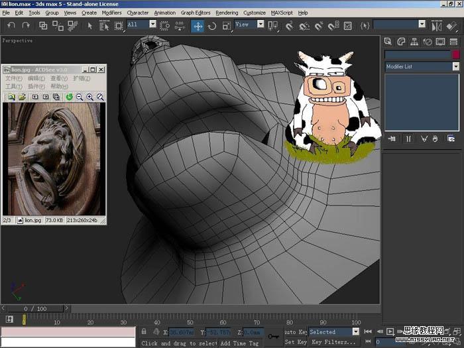This screenshot has width=464, height=348.
Task: Select the Unlink Selection tool
Action: (58, 26)
